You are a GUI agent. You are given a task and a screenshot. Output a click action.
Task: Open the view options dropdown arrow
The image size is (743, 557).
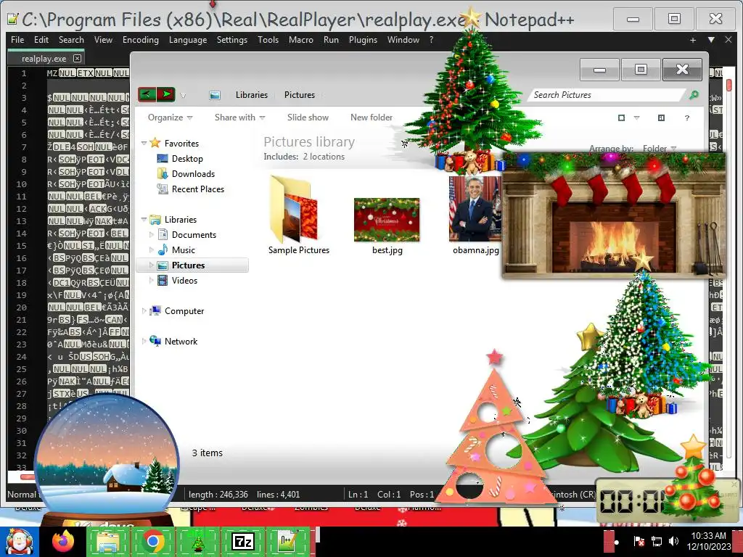tap(636, 117)
